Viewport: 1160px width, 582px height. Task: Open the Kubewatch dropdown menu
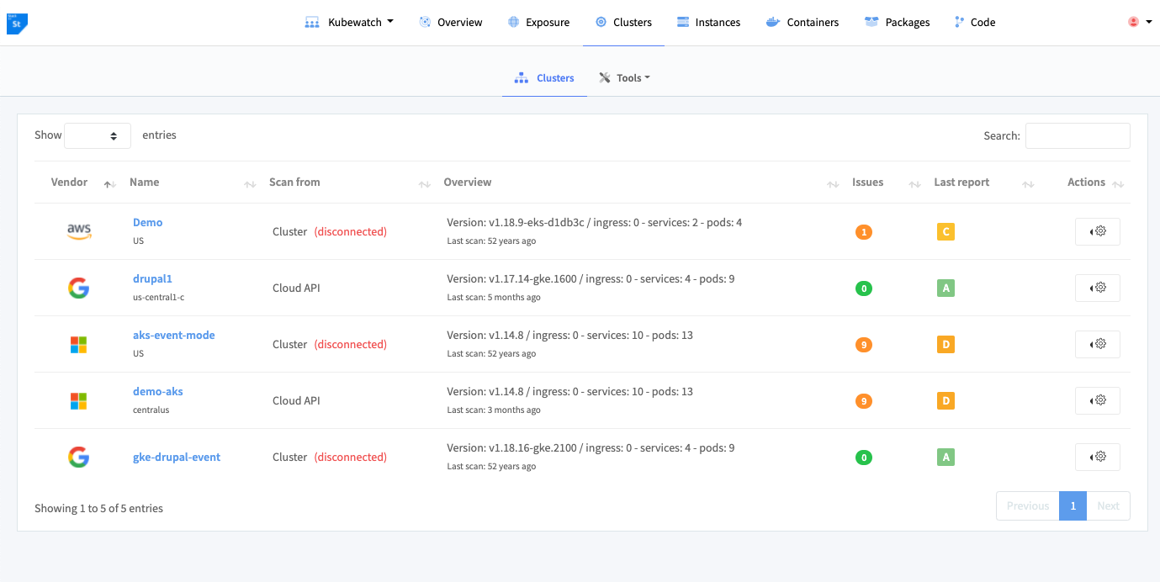click(x=349, y=23)
